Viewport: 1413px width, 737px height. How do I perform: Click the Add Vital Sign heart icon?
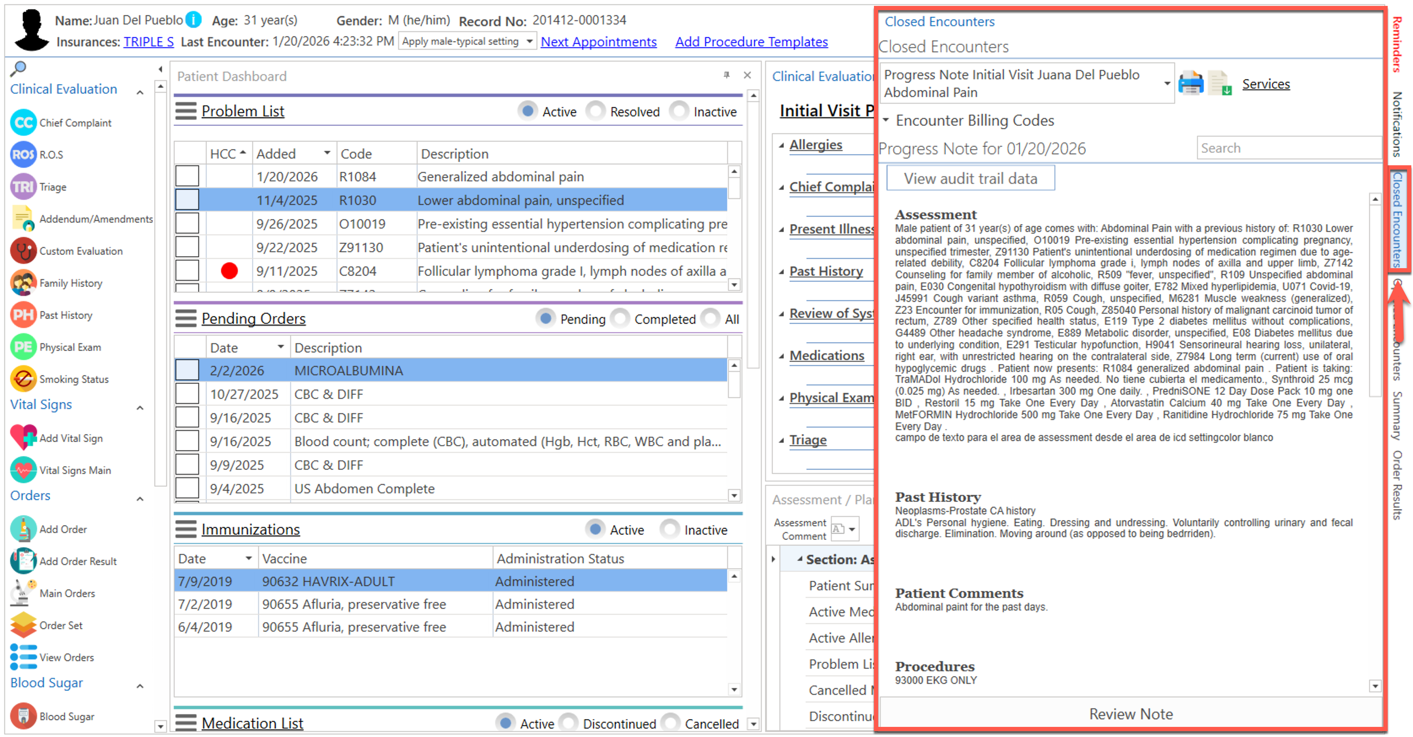click(x=23, y=438)
